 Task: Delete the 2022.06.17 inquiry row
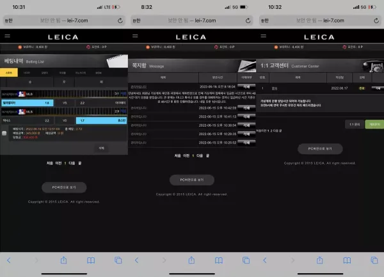coord(378,88)
